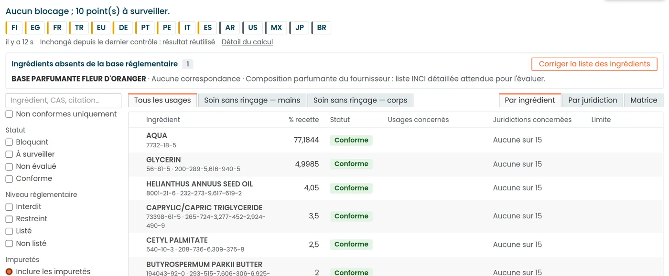Image resolution: width=669 pixels, height=276 pixels.
Task: Select CAPRYLIC/CAPRIC TRIGLYCERIDE ingredient
Action: [x=205, y=208]
